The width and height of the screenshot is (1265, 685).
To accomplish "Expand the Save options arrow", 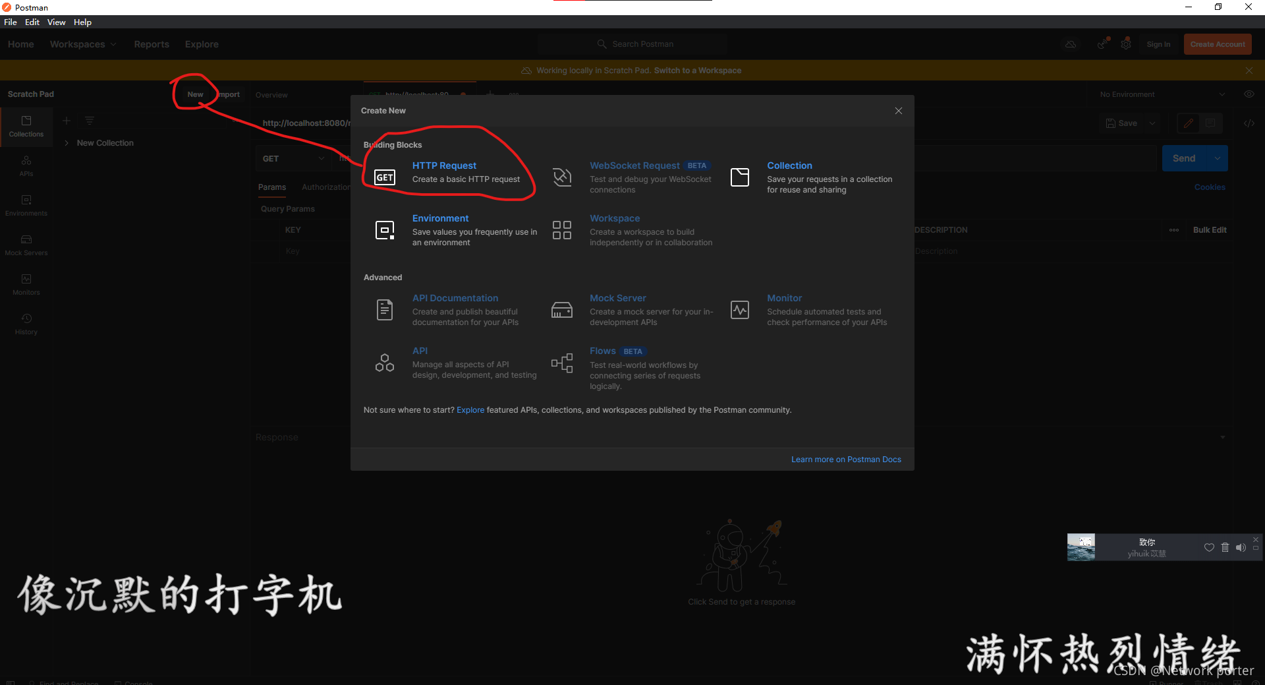I will 1152,123.
